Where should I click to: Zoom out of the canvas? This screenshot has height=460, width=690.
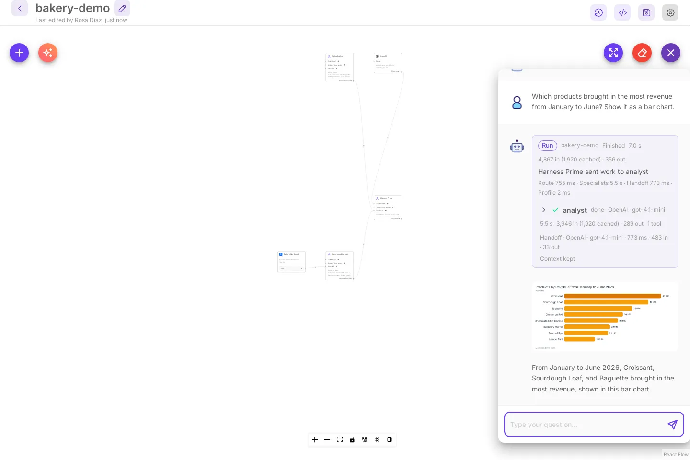[327, 439]
